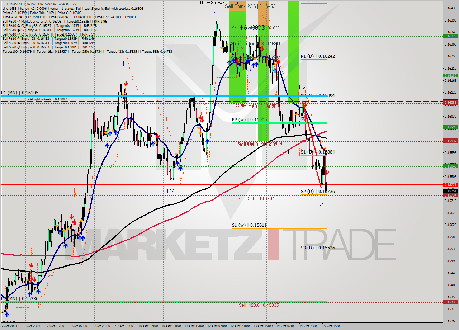The image size is (459, 330).
Task: Click the '8 Oct 07:00' time axis label
Action: click(78, 326)
